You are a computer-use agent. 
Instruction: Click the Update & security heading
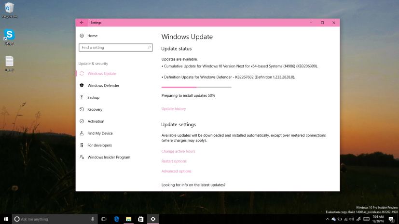point(93,64)
